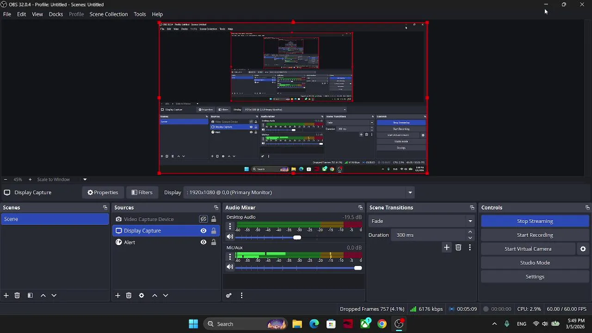Open Desktop Audio options three-dot icon
The height and width of the screenshot is (333, 592).
[230, 227]
